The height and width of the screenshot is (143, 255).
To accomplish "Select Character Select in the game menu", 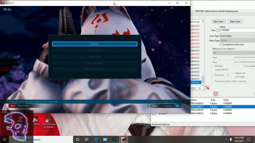I will pyautogui.click(x=95, y=63).
